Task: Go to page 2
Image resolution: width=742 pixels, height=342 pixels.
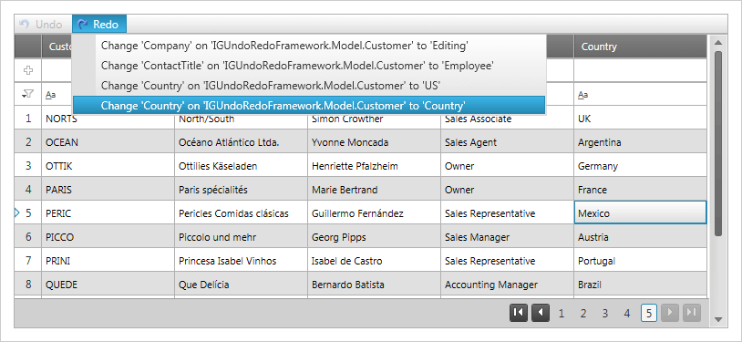Action: click(583, 313)
